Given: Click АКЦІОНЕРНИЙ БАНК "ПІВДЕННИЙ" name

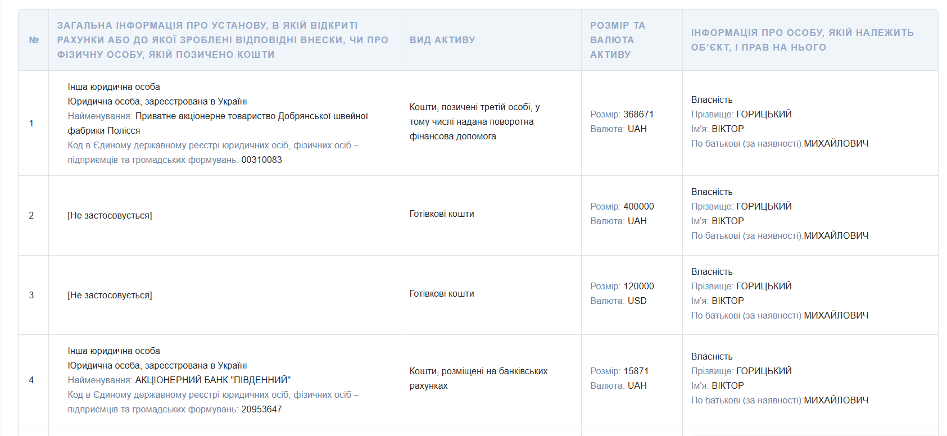Looking at the screenshot, I should pos(213,380).
